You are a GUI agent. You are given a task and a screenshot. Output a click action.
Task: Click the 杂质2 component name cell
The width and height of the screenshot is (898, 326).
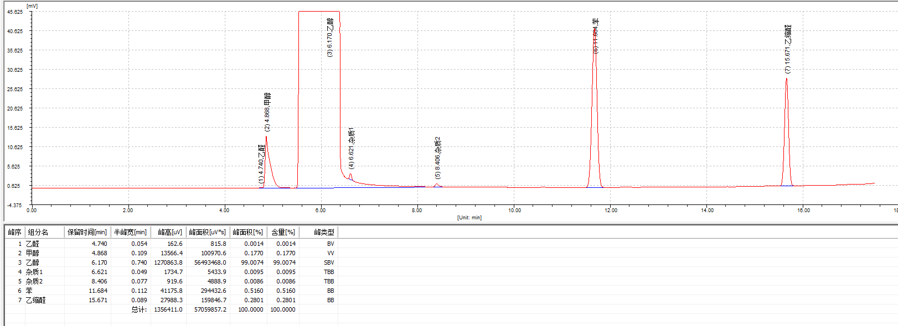pyautogui.click(x=34, y=281)
